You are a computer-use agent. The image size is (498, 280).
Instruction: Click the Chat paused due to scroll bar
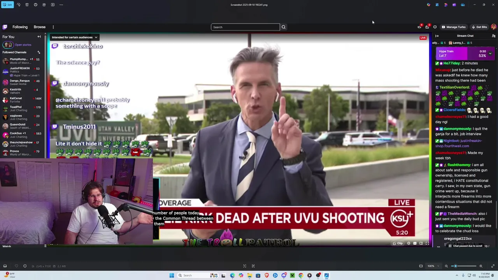point(465,246)
